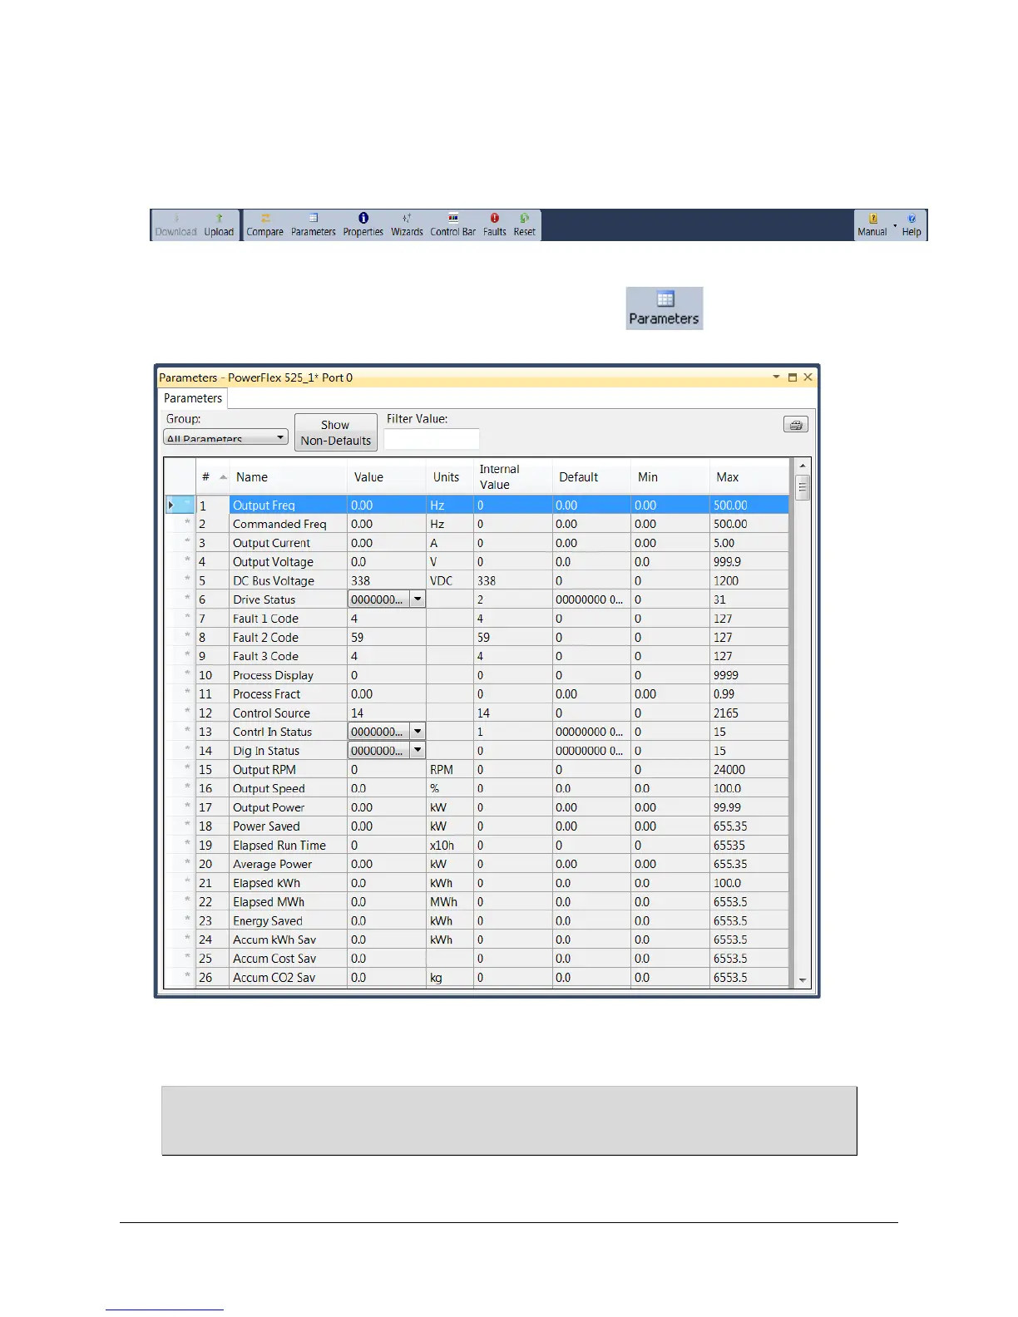This screenshot has height=1317, width=1018.
Task: Open the Faults viewer
Action: coord(495,225)
